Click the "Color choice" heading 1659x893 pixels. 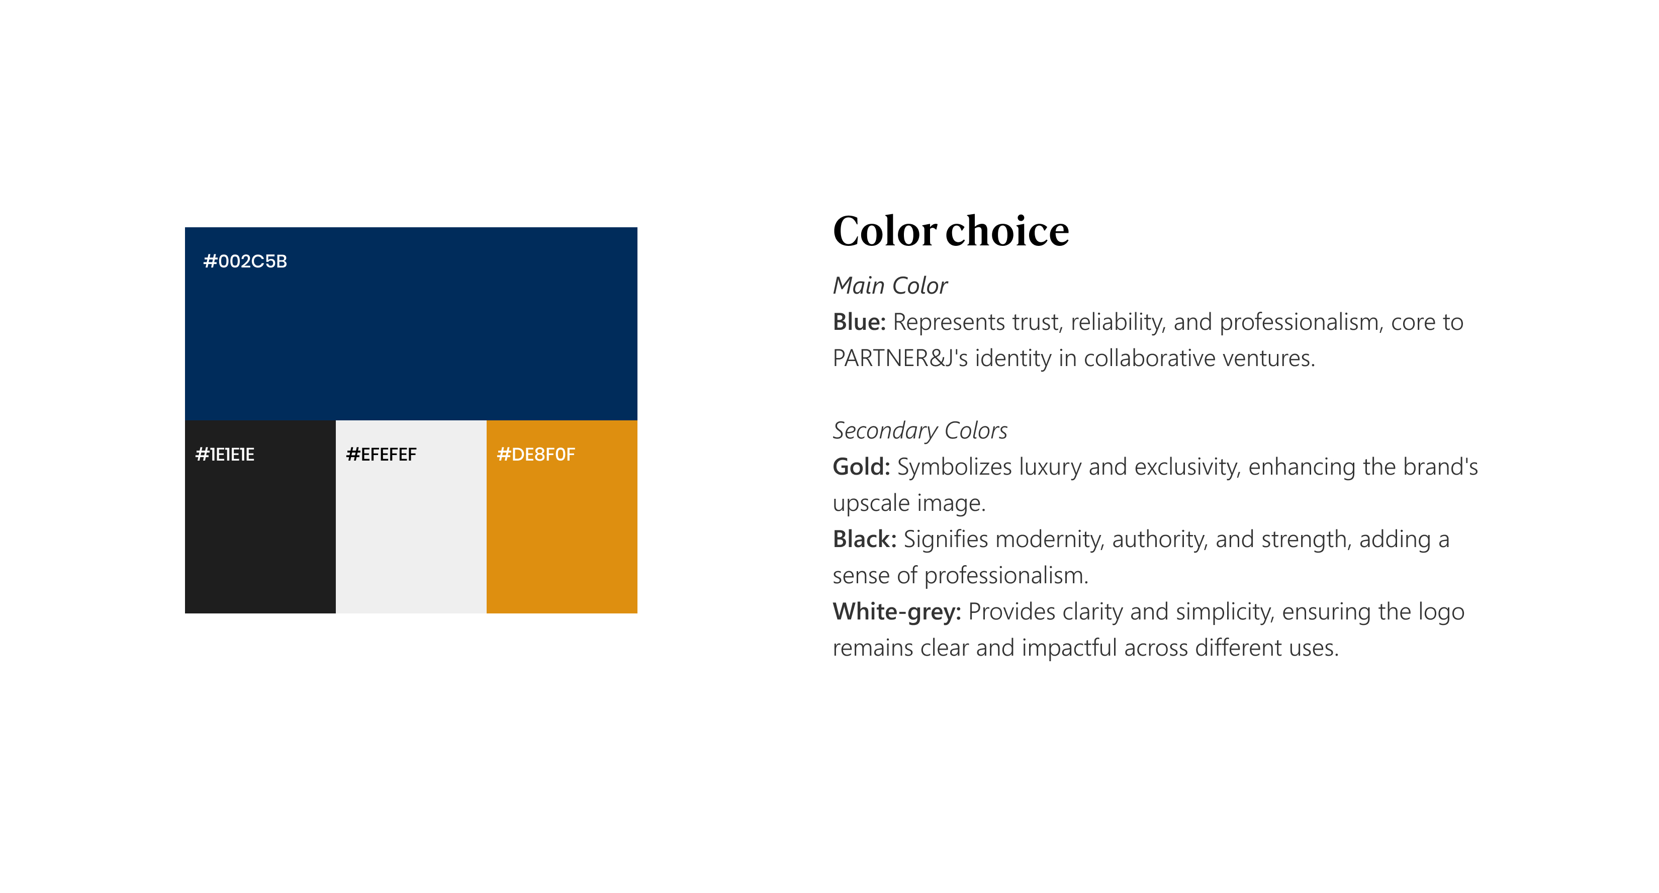pyautogui.click(x=951, y=231)
